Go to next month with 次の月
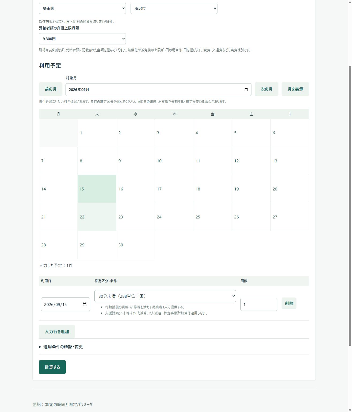The width and height of the screenshot is (352, 412). coord(266,89)
